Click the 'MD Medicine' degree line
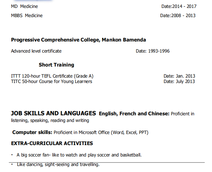 [24, 6]
